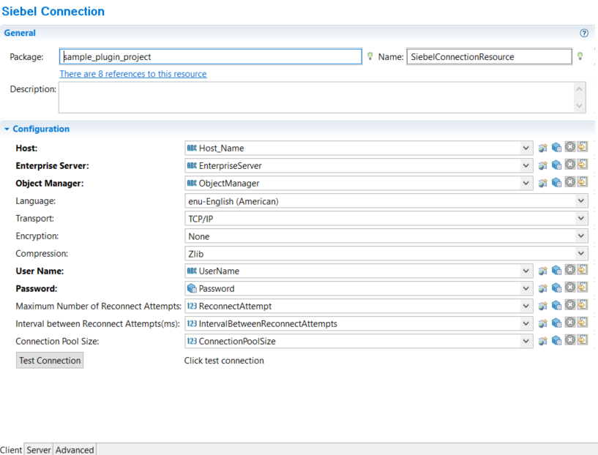Open the Compression dropdown showing Zlib

581,254
